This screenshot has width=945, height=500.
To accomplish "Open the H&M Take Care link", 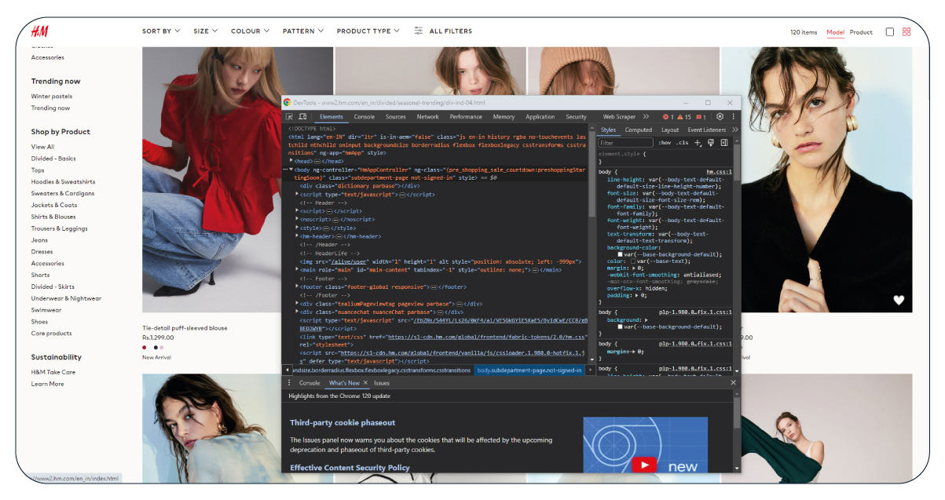I will coord(53,372).
